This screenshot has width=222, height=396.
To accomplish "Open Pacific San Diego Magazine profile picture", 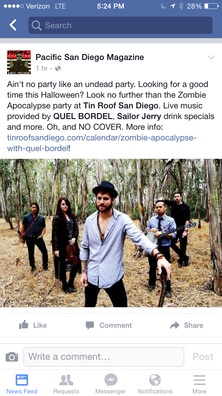I will click(19, 62).
